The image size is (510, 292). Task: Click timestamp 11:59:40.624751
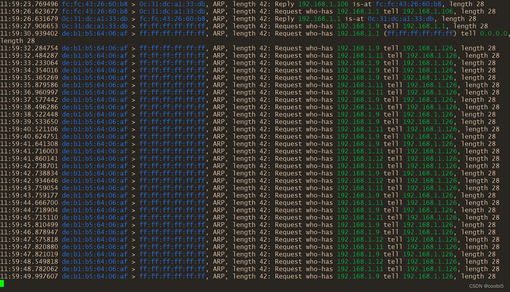tap(29, 137)
